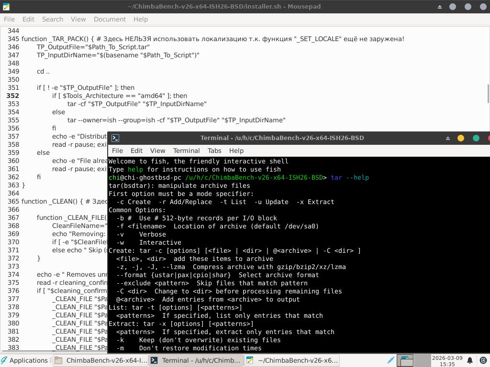Image resolution: width=490 pixels, height=367 pixels.
Task: Click the '-f <filename>' option line in Terminal
Action: coord(218,226)
